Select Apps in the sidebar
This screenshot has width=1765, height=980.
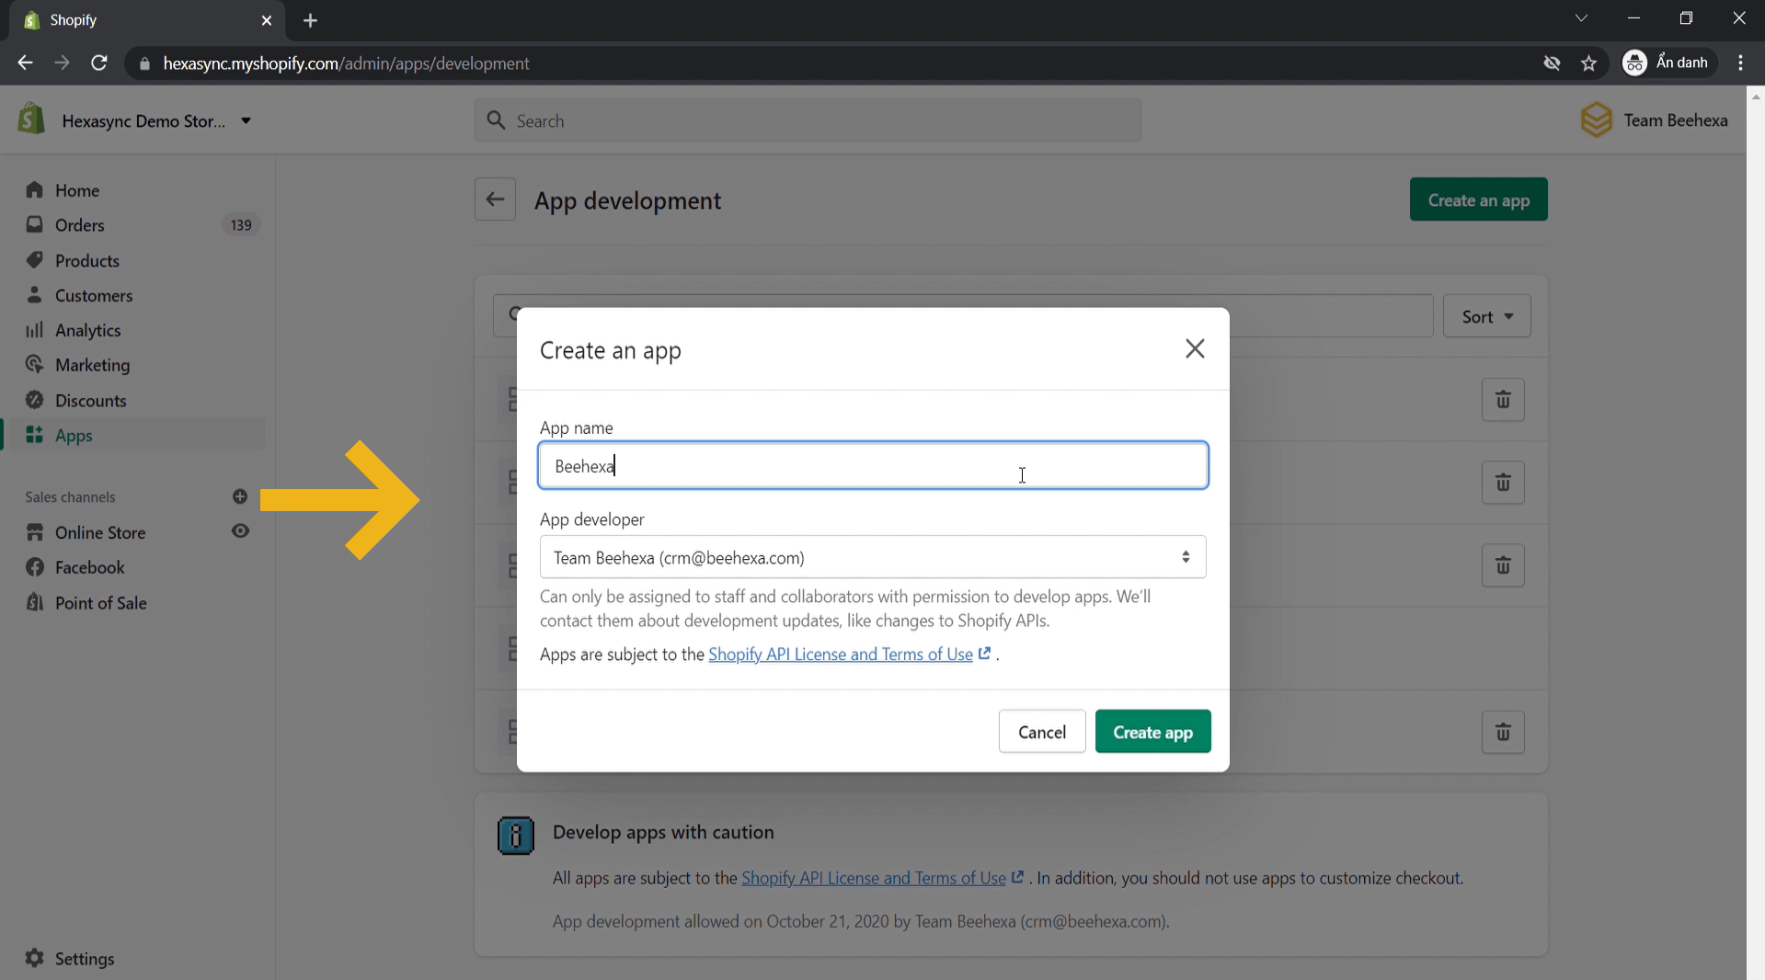coord(74,436)
